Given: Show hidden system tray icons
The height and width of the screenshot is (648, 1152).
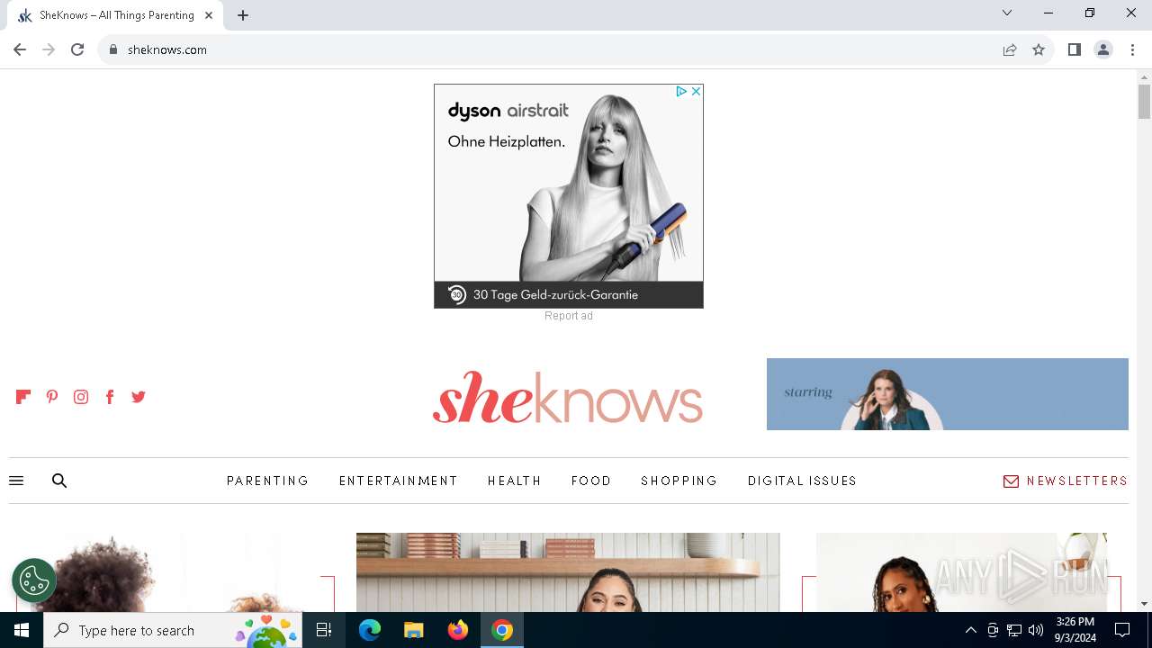Looking at the screenshot, I should [x=970, y=630].
